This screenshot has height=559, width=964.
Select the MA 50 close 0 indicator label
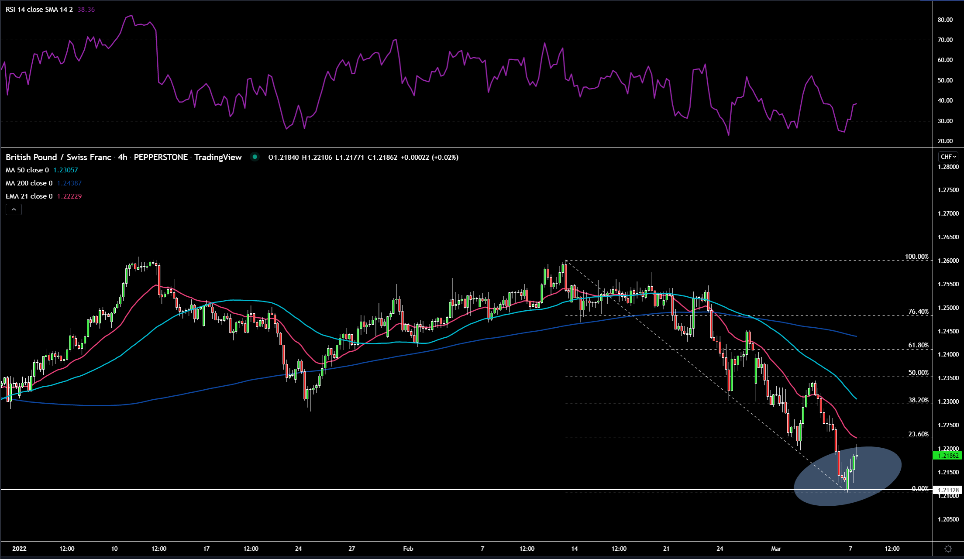tap(27, 170)
